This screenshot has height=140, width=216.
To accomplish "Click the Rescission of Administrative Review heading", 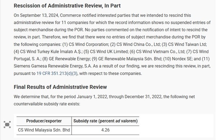I will click(67, 6).
